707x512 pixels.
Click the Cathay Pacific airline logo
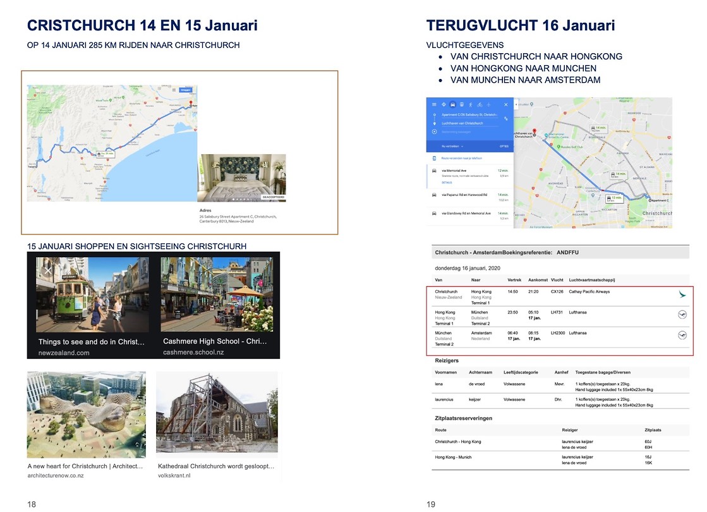[682, 294]
